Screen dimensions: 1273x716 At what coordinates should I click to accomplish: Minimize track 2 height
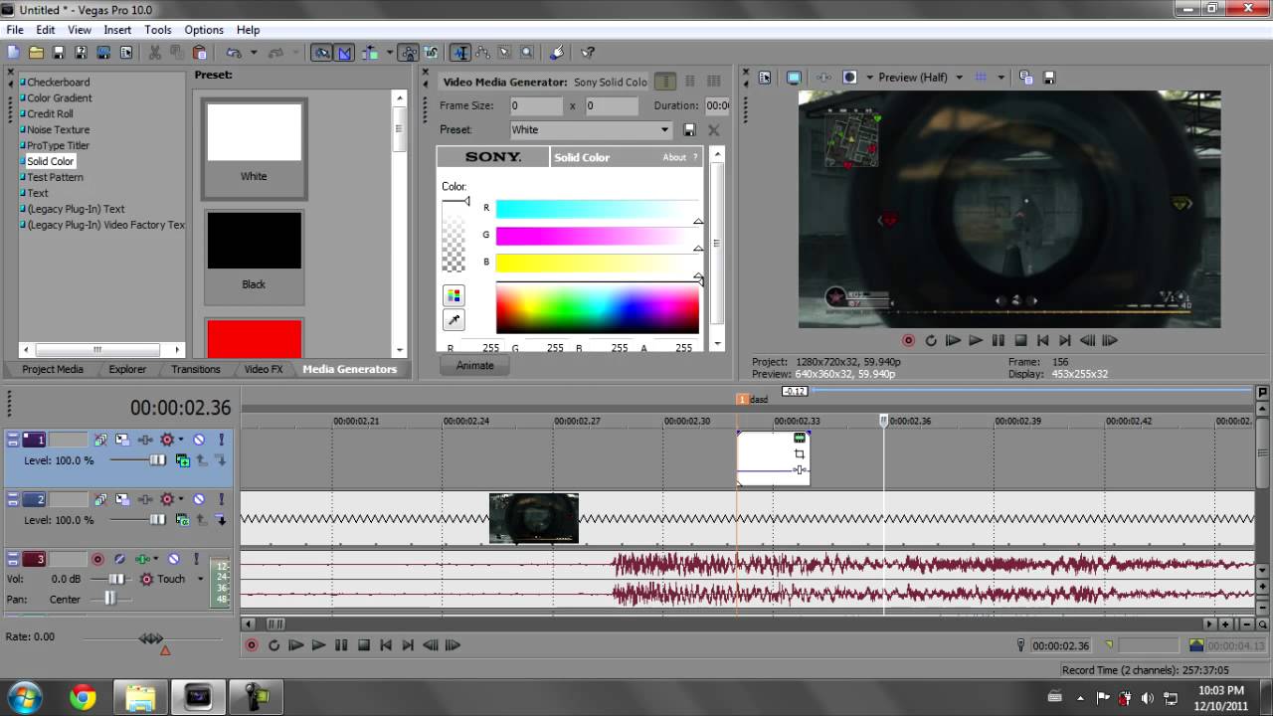[x=11, y=492]
